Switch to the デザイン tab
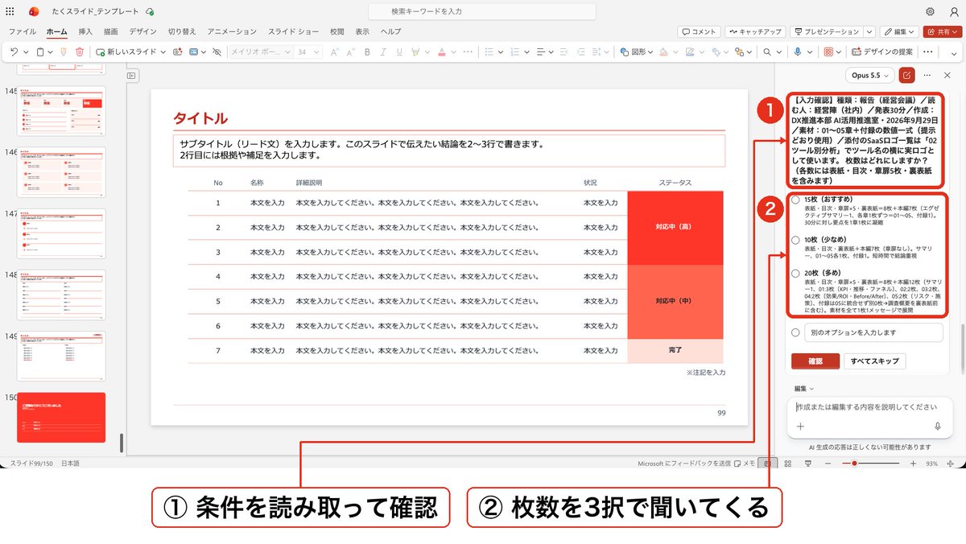 tap(142, 31)
